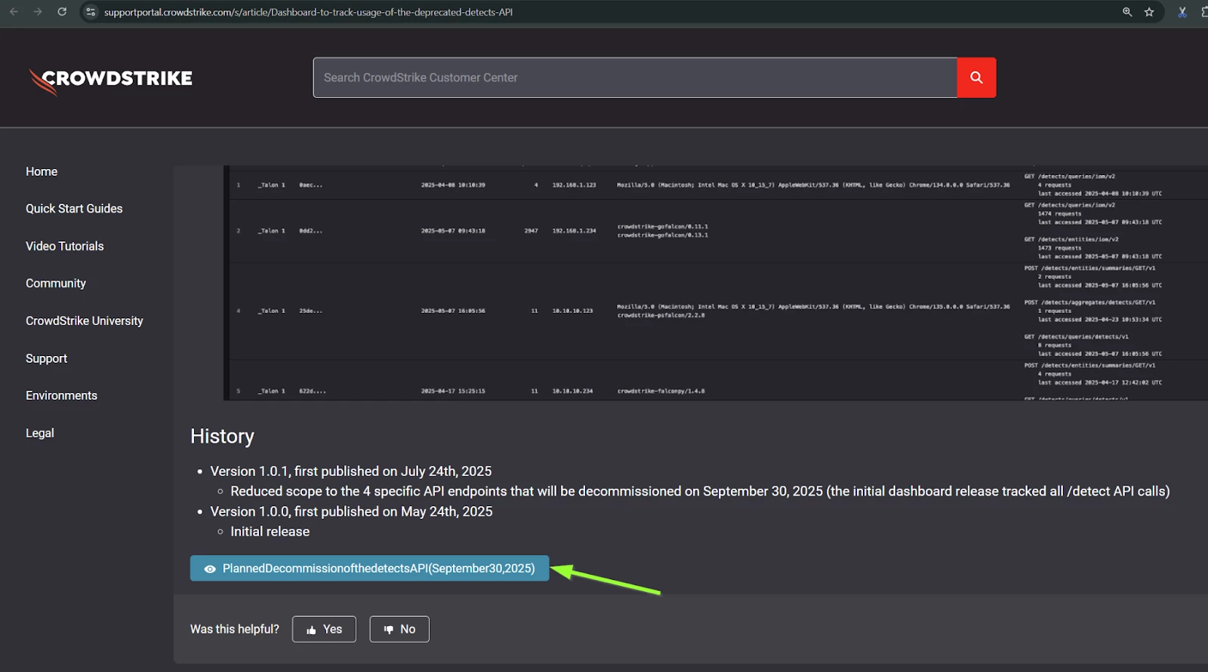This screenshot has height=672, width=1208.
Task: Open Support in the sidebar
Action: (x=46, y=359)
